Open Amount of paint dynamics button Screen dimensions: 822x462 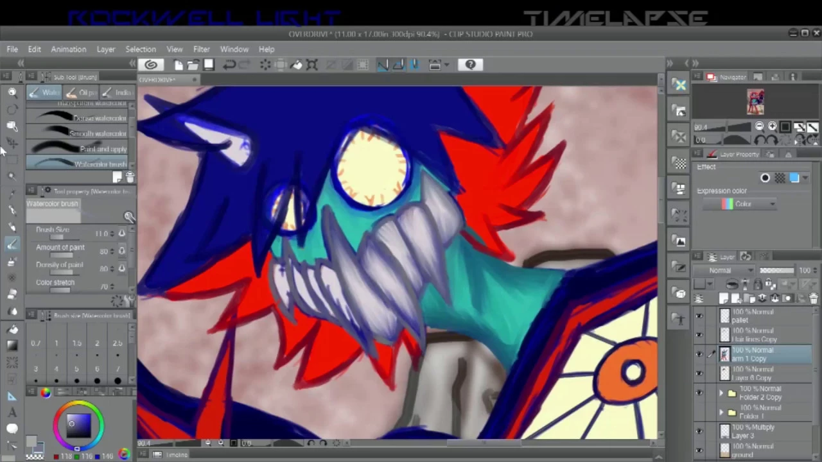coord(122,251)
